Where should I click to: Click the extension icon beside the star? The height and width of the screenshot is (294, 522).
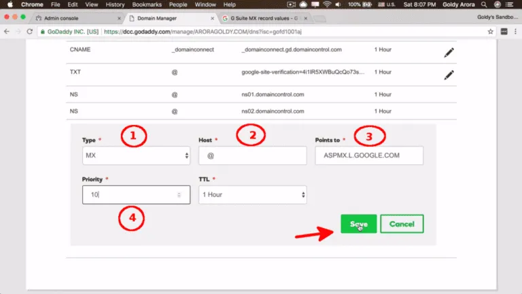[504, 32]
